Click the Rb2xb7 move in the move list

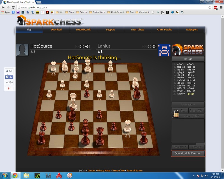[x=181, y=94]
